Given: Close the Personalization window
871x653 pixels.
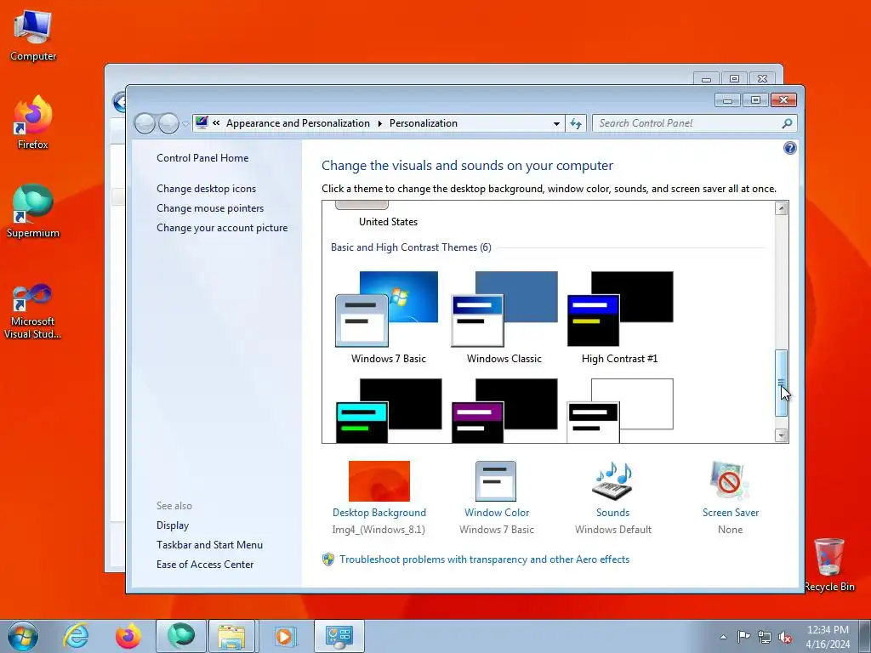Looking at the screenshot, I should click(783, 100).
